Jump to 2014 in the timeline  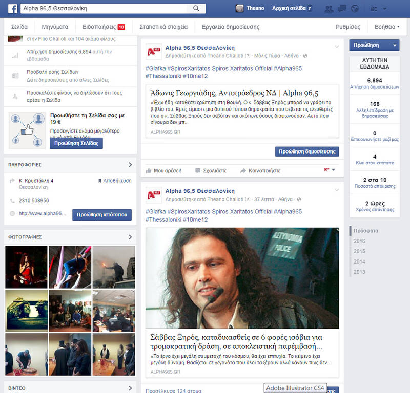359,261
